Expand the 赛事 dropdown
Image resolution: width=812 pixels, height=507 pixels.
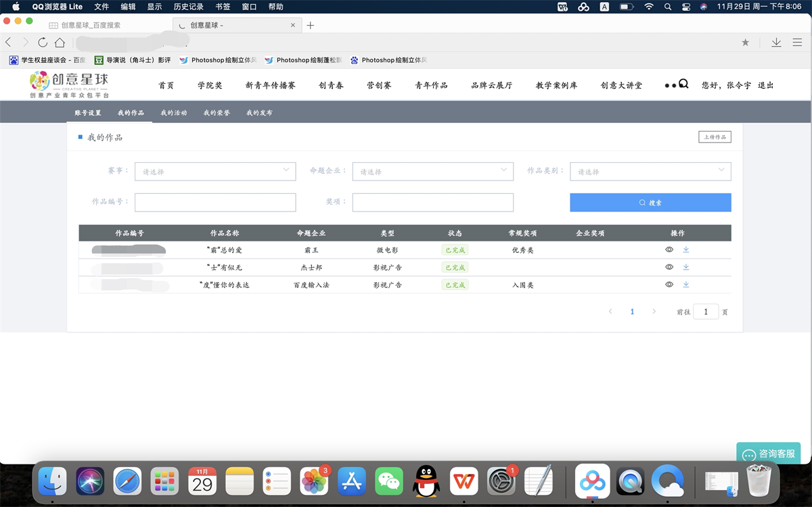click(215, 172)
